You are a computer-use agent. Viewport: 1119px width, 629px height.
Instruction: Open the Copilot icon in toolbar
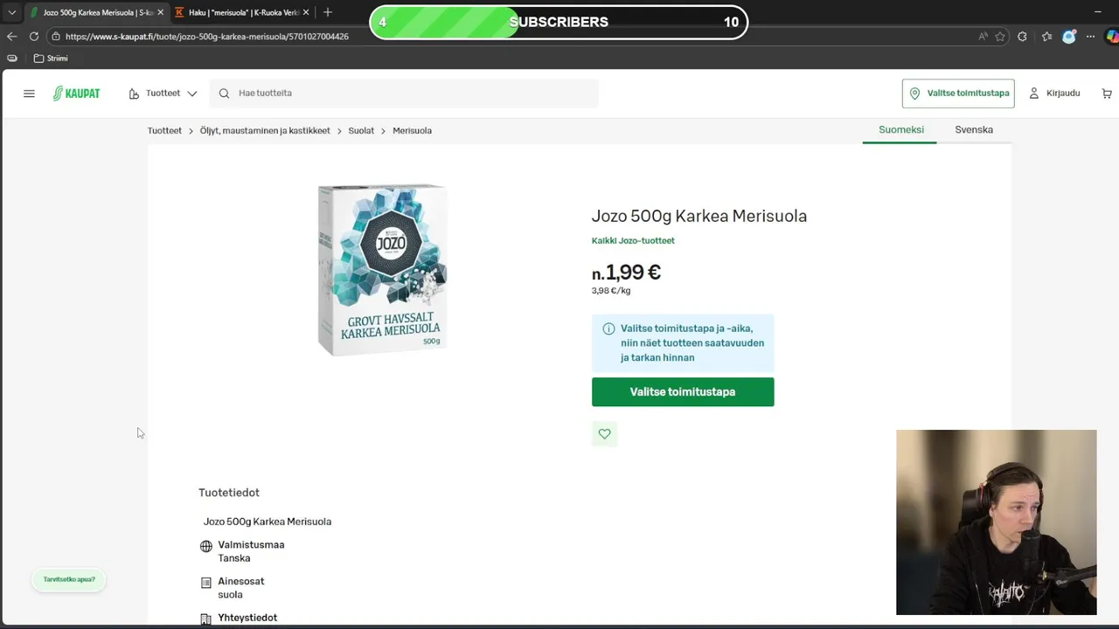1112,37
